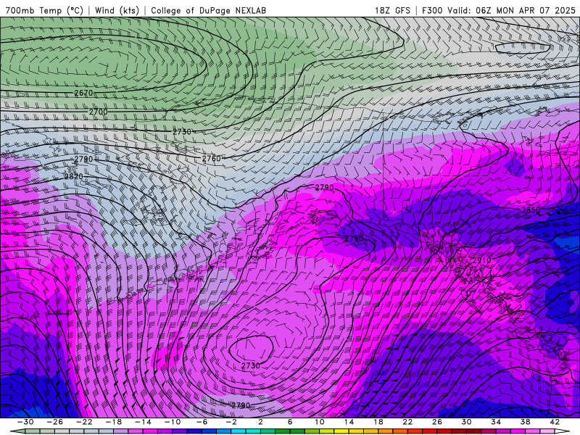This screenshot has width=580, height=435.
Task: Click the -2 value on the color scale
Action: coord(231,422)
